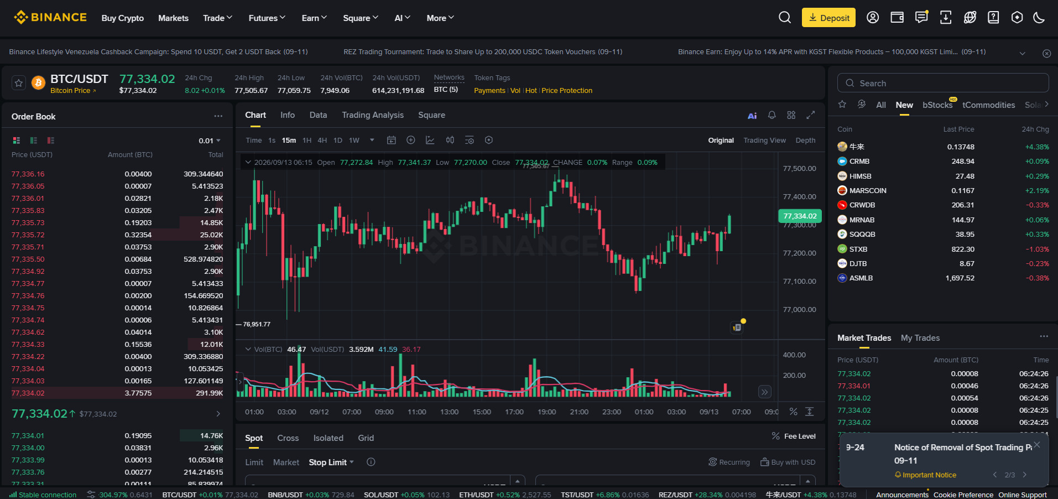
Task: Collapse volume indicator legend chevron
Action: (248, 349)
